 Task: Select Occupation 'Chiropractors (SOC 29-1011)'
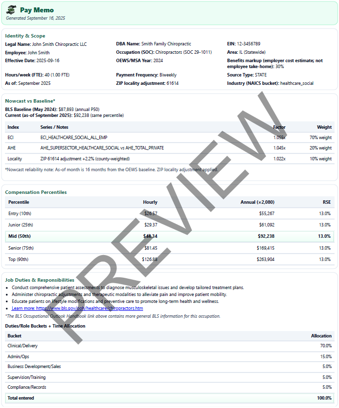(184, 52)
